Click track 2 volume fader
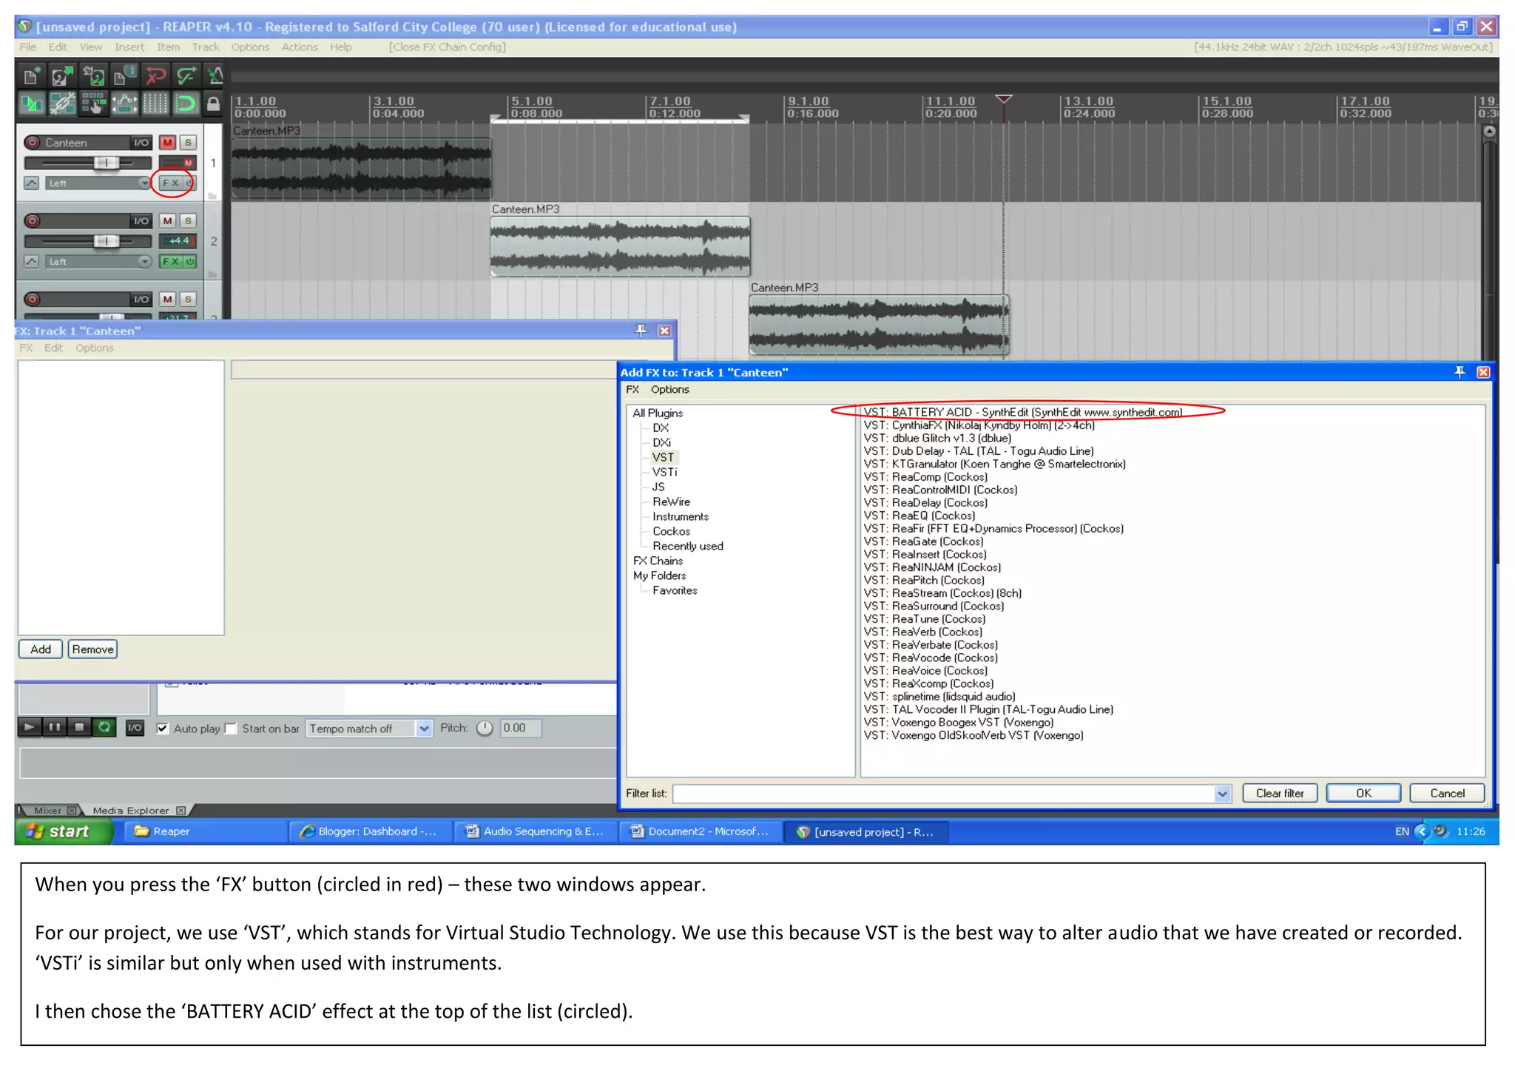Viewport: 1515px width, 1071px height. pyautogui.click(x=106, y=241)
